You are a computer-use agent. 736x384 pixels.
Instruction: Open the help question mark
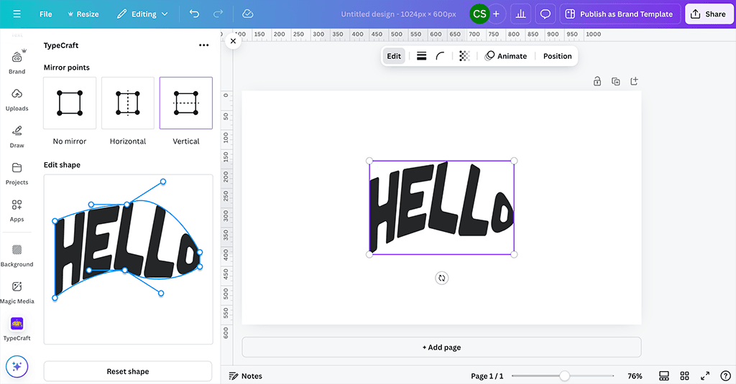(x=726, y=376)
